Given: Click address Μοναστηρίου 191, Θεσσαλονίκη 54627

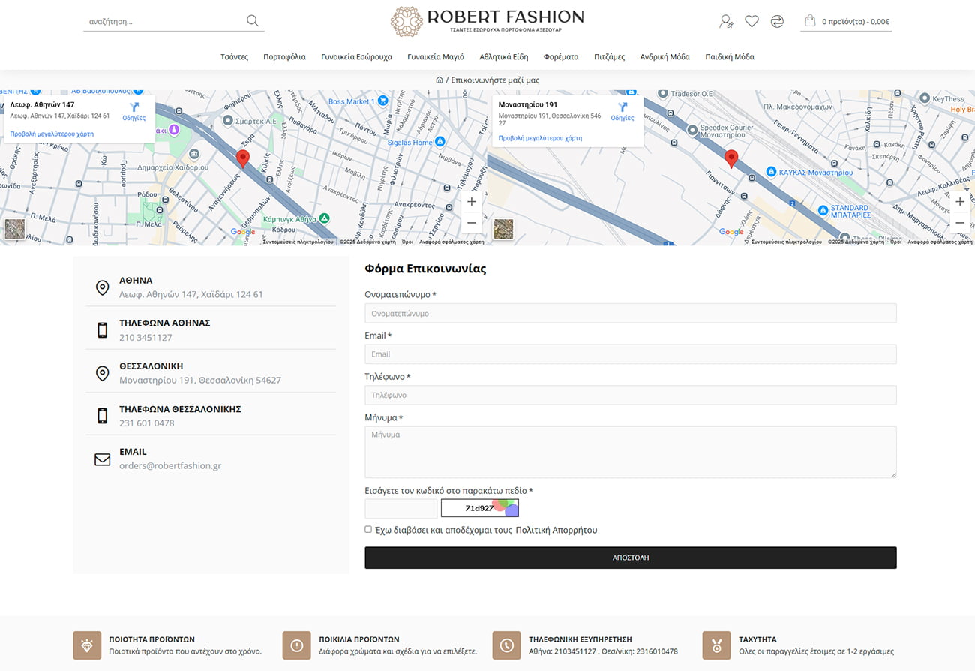Looking at the screenshot, I should tap(200, 381).
